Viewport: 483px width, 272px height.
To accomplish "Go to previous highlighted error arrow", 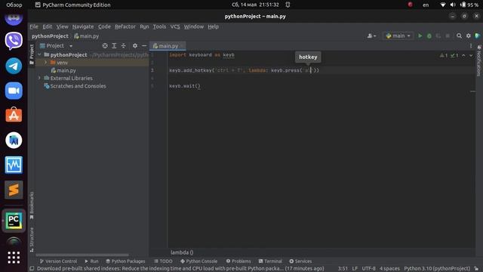I will pos(463,55).
